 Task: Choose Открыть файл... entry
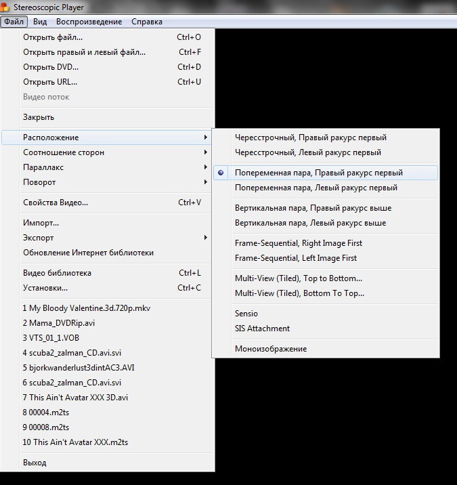pyautogui.click(x=108, y=37)
